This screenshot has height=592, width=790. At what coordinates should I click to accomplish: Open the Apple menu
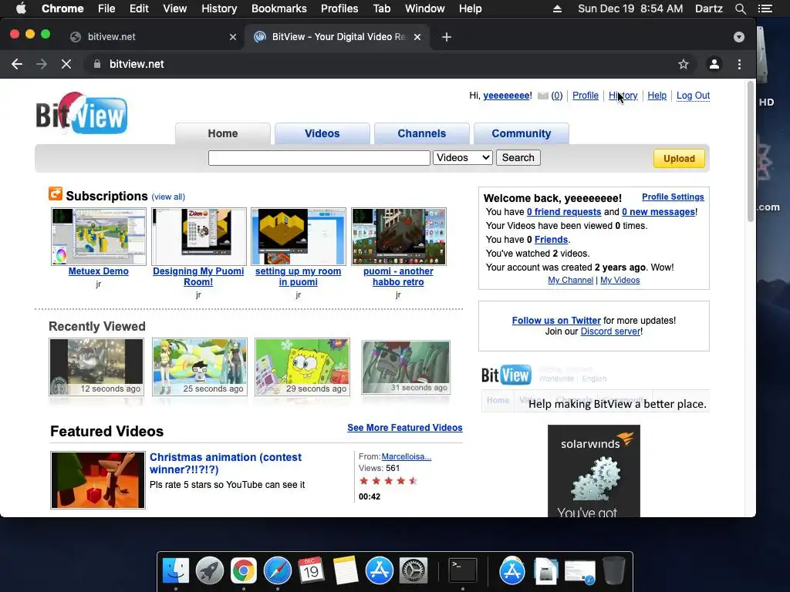click(x=21, y=8)
